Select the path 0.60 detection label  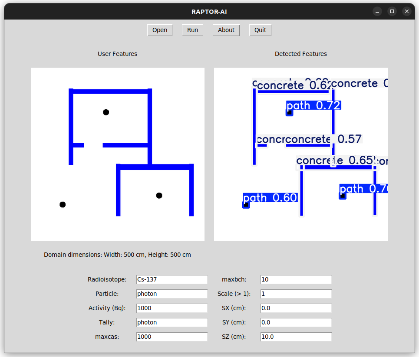pos(270,198)
